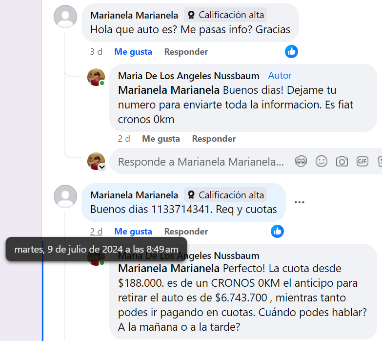Open the emoji picker smiley icon
Viewport: 382px width, 341px height.
[322, 162]
